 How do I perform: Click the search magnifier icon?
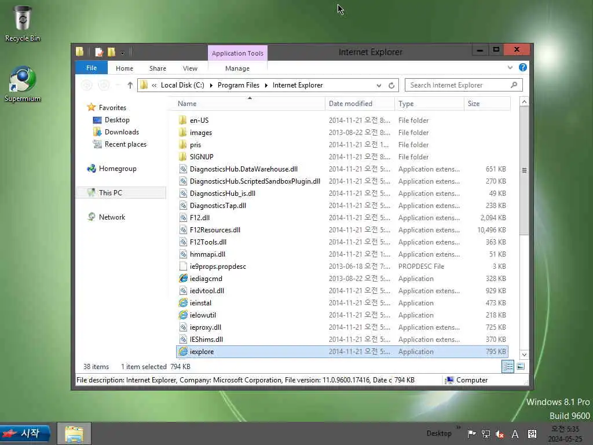(514, 85)
